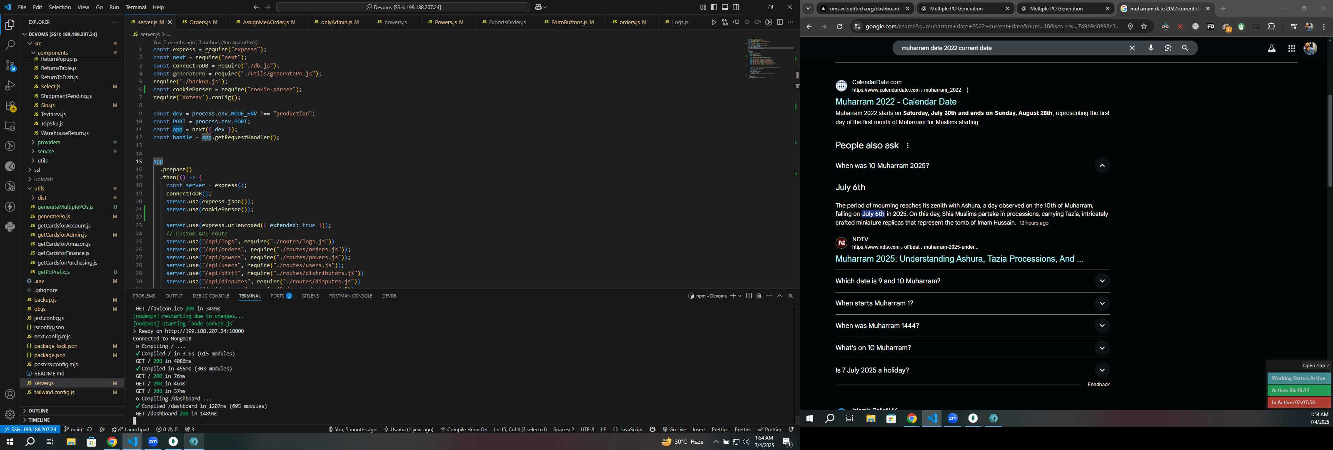The image size is (1333, 450).
Task: Open Accounts icon at bottom of activity bar
Action: tap(10, 394)
